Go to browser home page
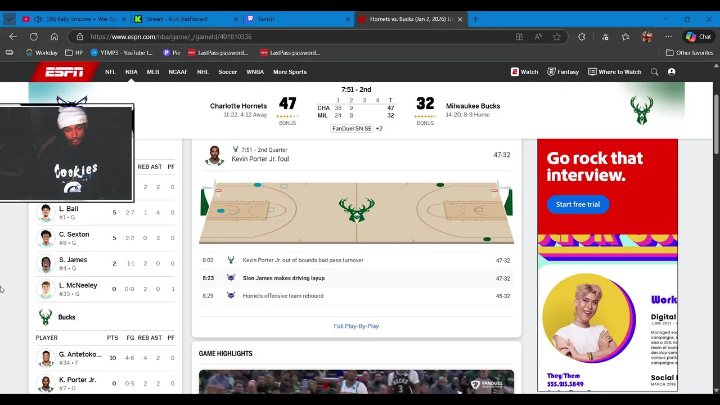Image resolution: width=720 pixels, height=405 pixels. point(55,37)
